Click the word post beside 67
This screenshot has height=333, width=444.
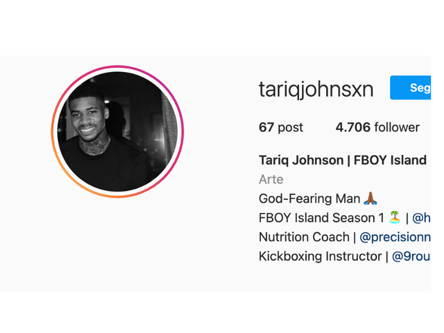[x=290, y=128]
